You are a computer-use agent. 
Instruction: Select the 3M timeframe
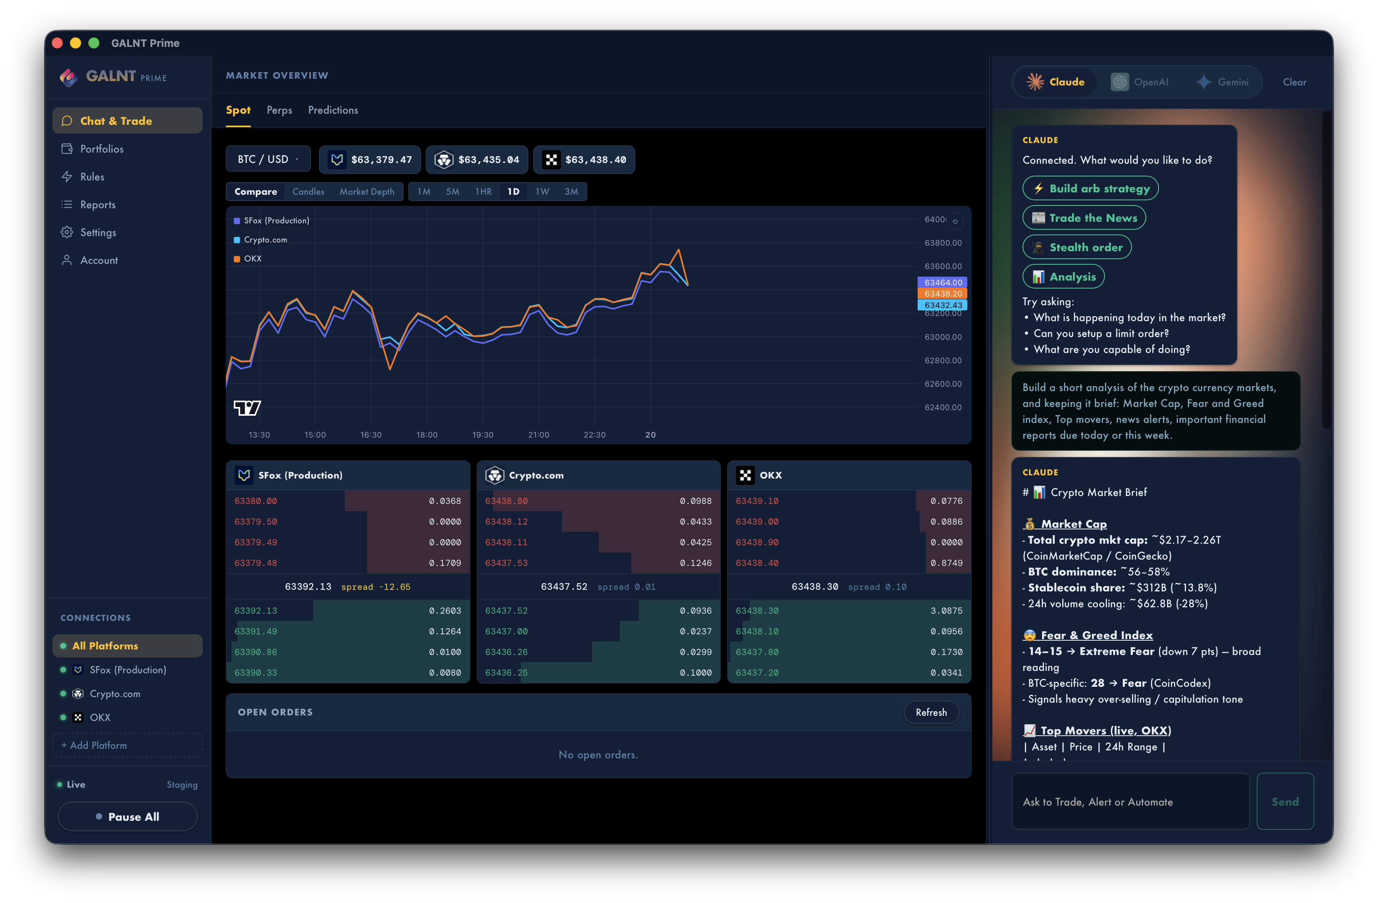[571, 192]
